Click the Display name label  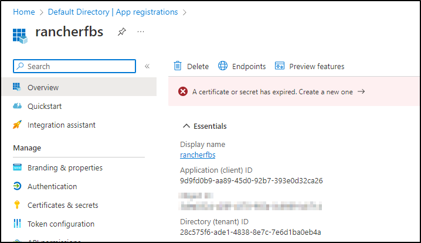pos(202,145)
